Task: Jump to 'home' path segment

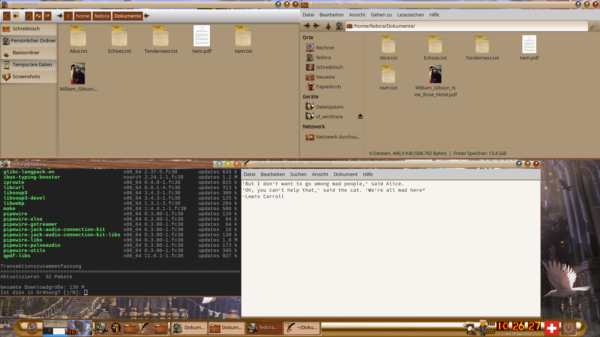Action: (82, 16)
